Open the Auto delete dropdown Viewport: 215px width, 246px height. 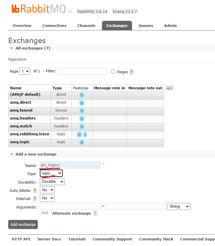(x=47, y=190)
